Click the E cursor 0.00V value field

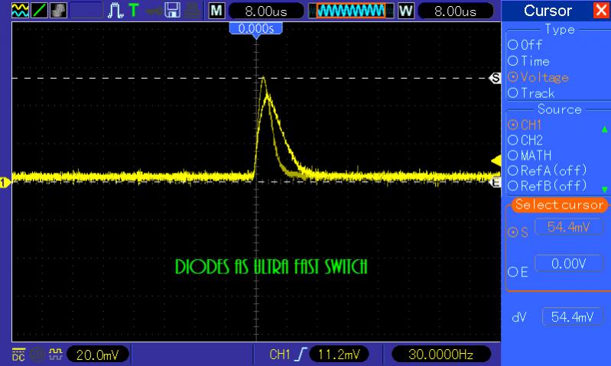point(568,264)
